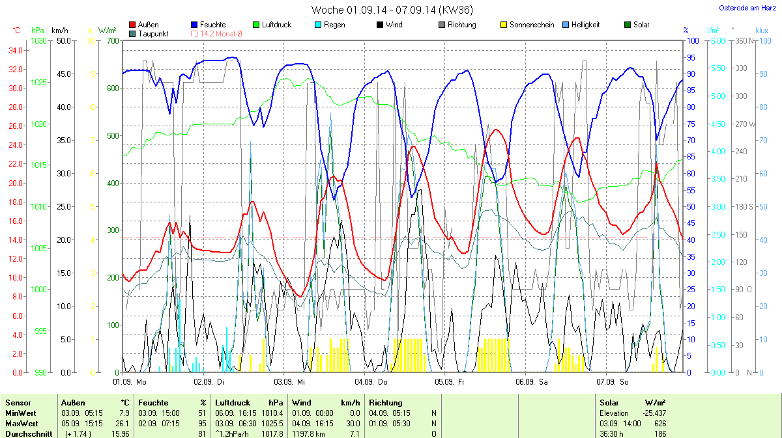Click the chart title Woche 01.09.14 - 07.09.14
The width and height of the screenshot is (782, 438).
tap(392, 10)
